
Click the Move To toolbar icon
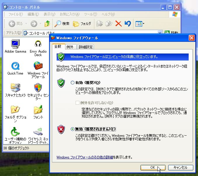100,24
